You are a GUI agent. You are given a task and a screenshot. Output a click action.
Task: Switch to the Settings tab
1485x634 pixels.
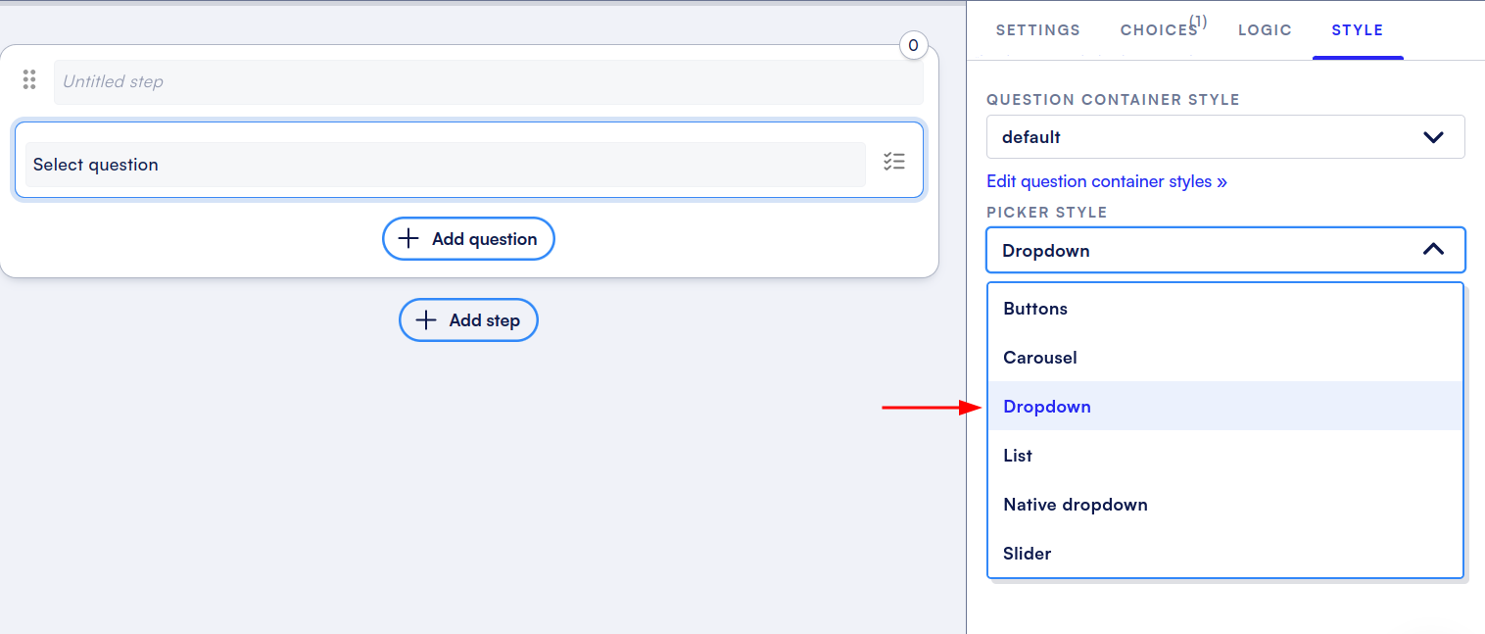pos(1037,30)
